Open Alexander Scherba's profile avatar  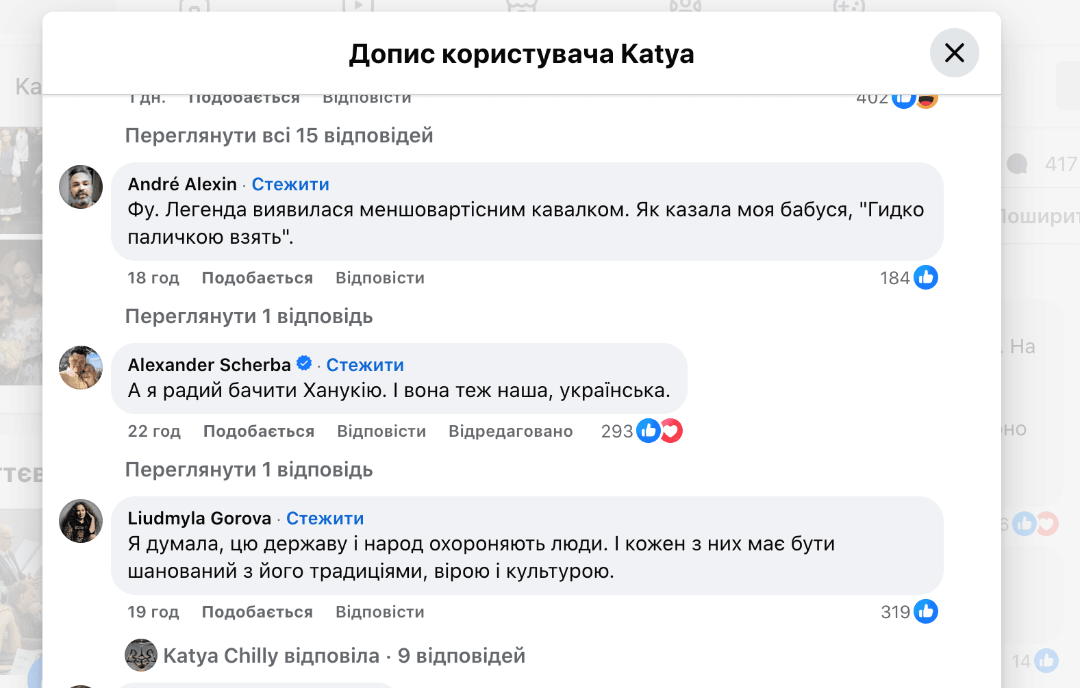[x=81, y=368]
